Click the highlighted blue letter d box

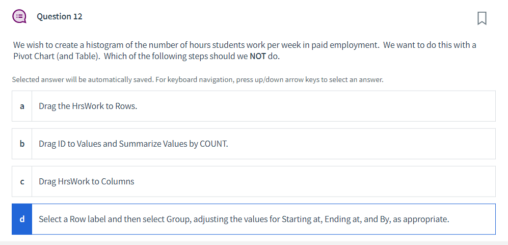tap(22, 219)
